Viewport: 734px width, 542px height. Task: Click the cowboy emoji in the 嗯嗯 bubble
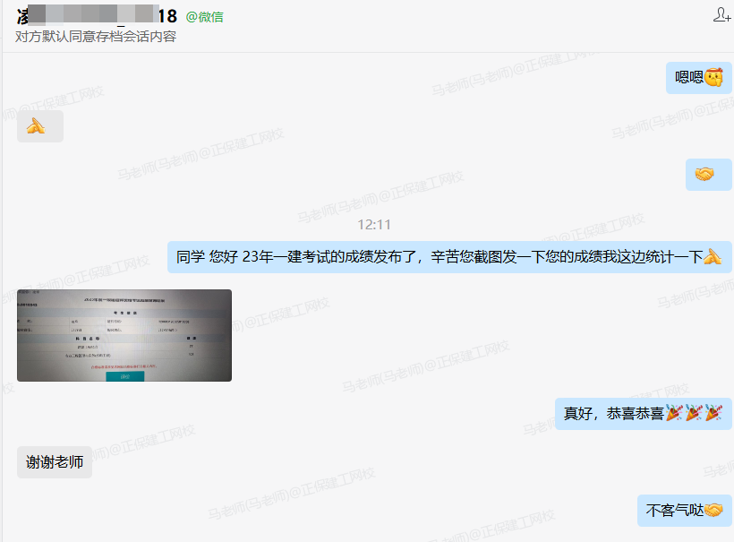pos(713,78)
